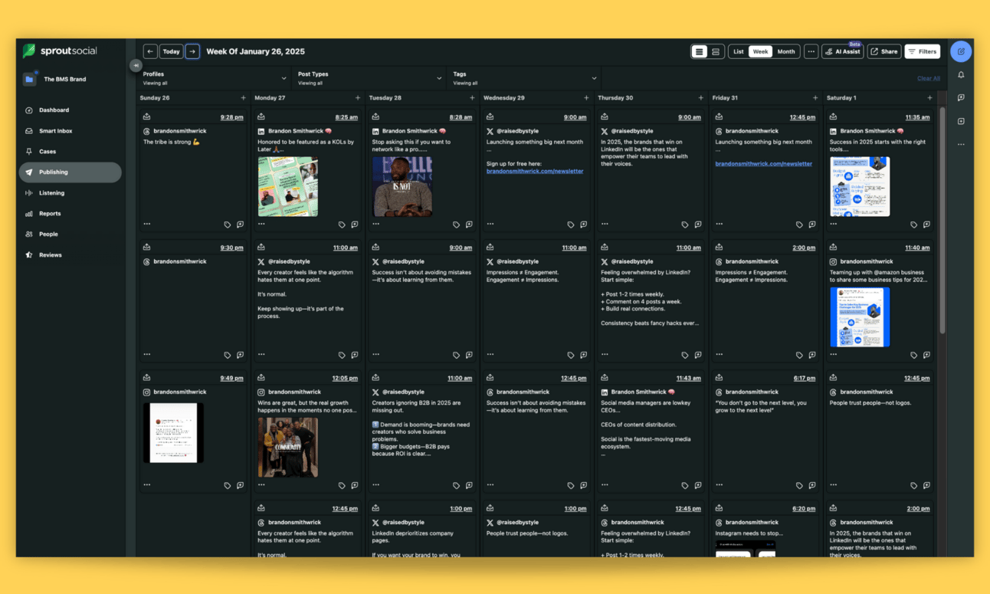990x594 pixels.
Task: Collapse the left sidebar with arrow button
Action: point(135,66)
